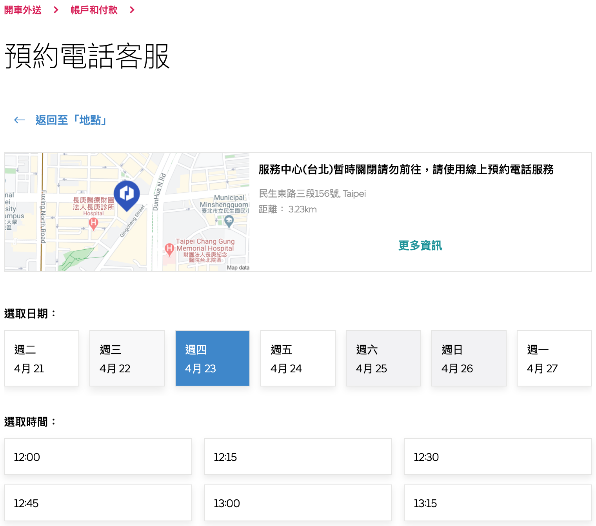Select date 週二 4月 21
Screen dimensions: 596x526
pos(42,358)
